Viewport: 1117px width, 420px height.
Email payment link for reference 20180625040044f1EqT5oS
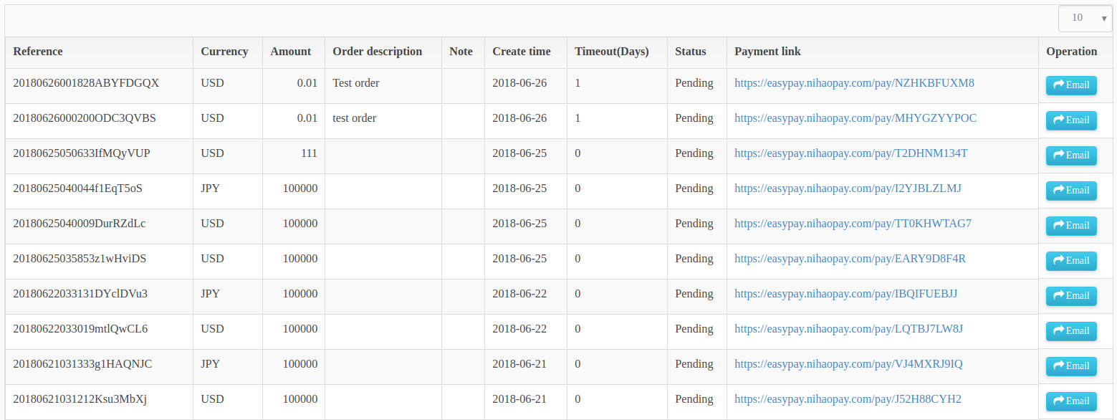click(1071, 191)
